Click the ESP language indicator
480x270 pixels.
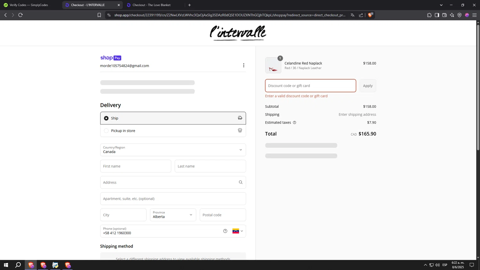coord(445,265)
